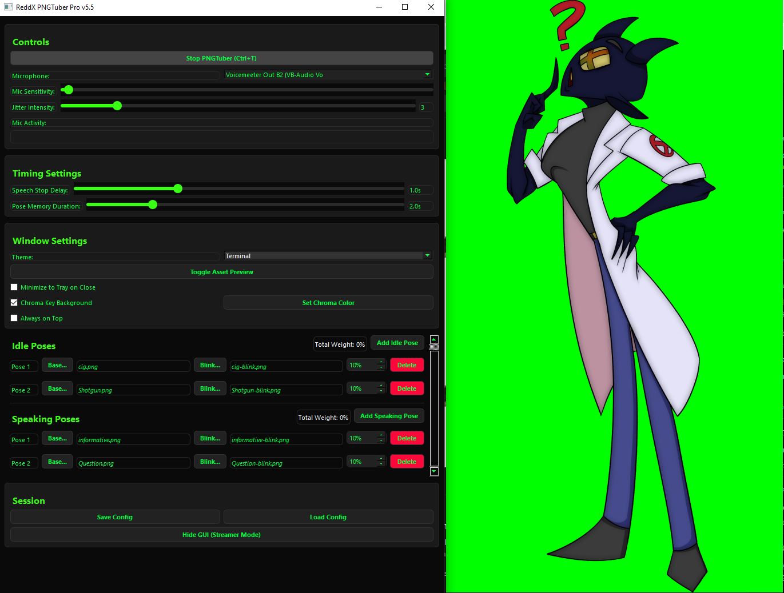
Task: Close the ReddX PNGTuber Pro window
Action: tap(431, 7)
